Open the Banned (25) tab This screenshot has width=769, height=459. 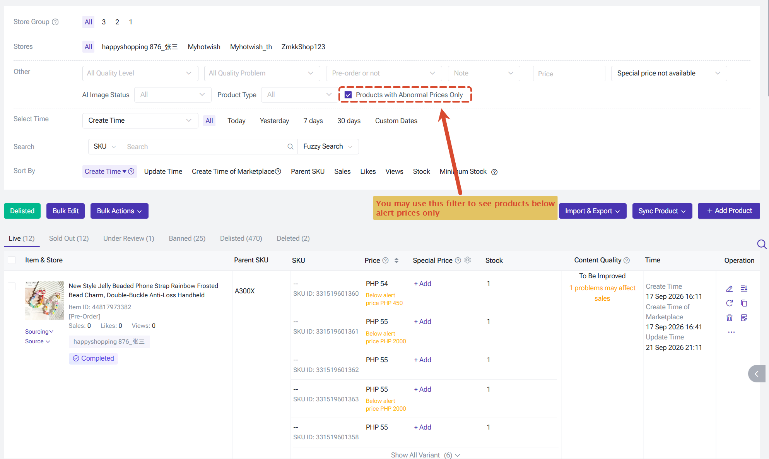click(187, 238)
